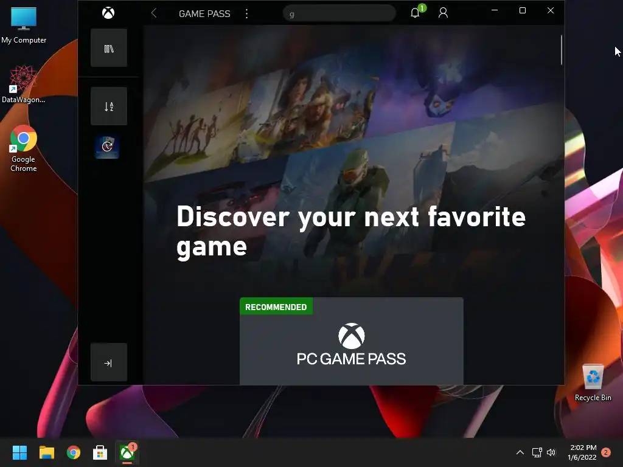Open the GAME PASS tab
Screen dimensions: 623x467
click(204, 14)
